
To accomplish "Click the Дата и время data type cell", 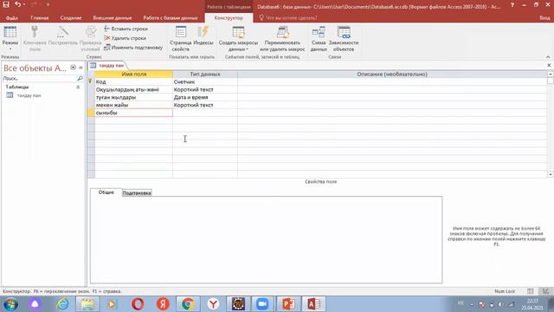I will pyautogui.click(x=205, y=97).
